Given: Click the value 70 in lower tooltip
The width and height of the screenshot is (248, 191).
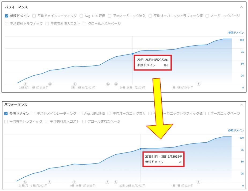Looking at the screenshot, I should 180,162.
